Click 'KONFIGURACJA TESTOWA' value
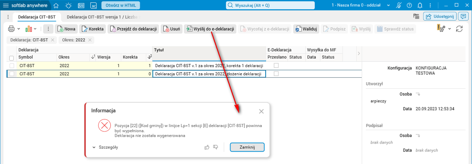Image resolution: width=472 pixels, height=164 pixels. 431,71
